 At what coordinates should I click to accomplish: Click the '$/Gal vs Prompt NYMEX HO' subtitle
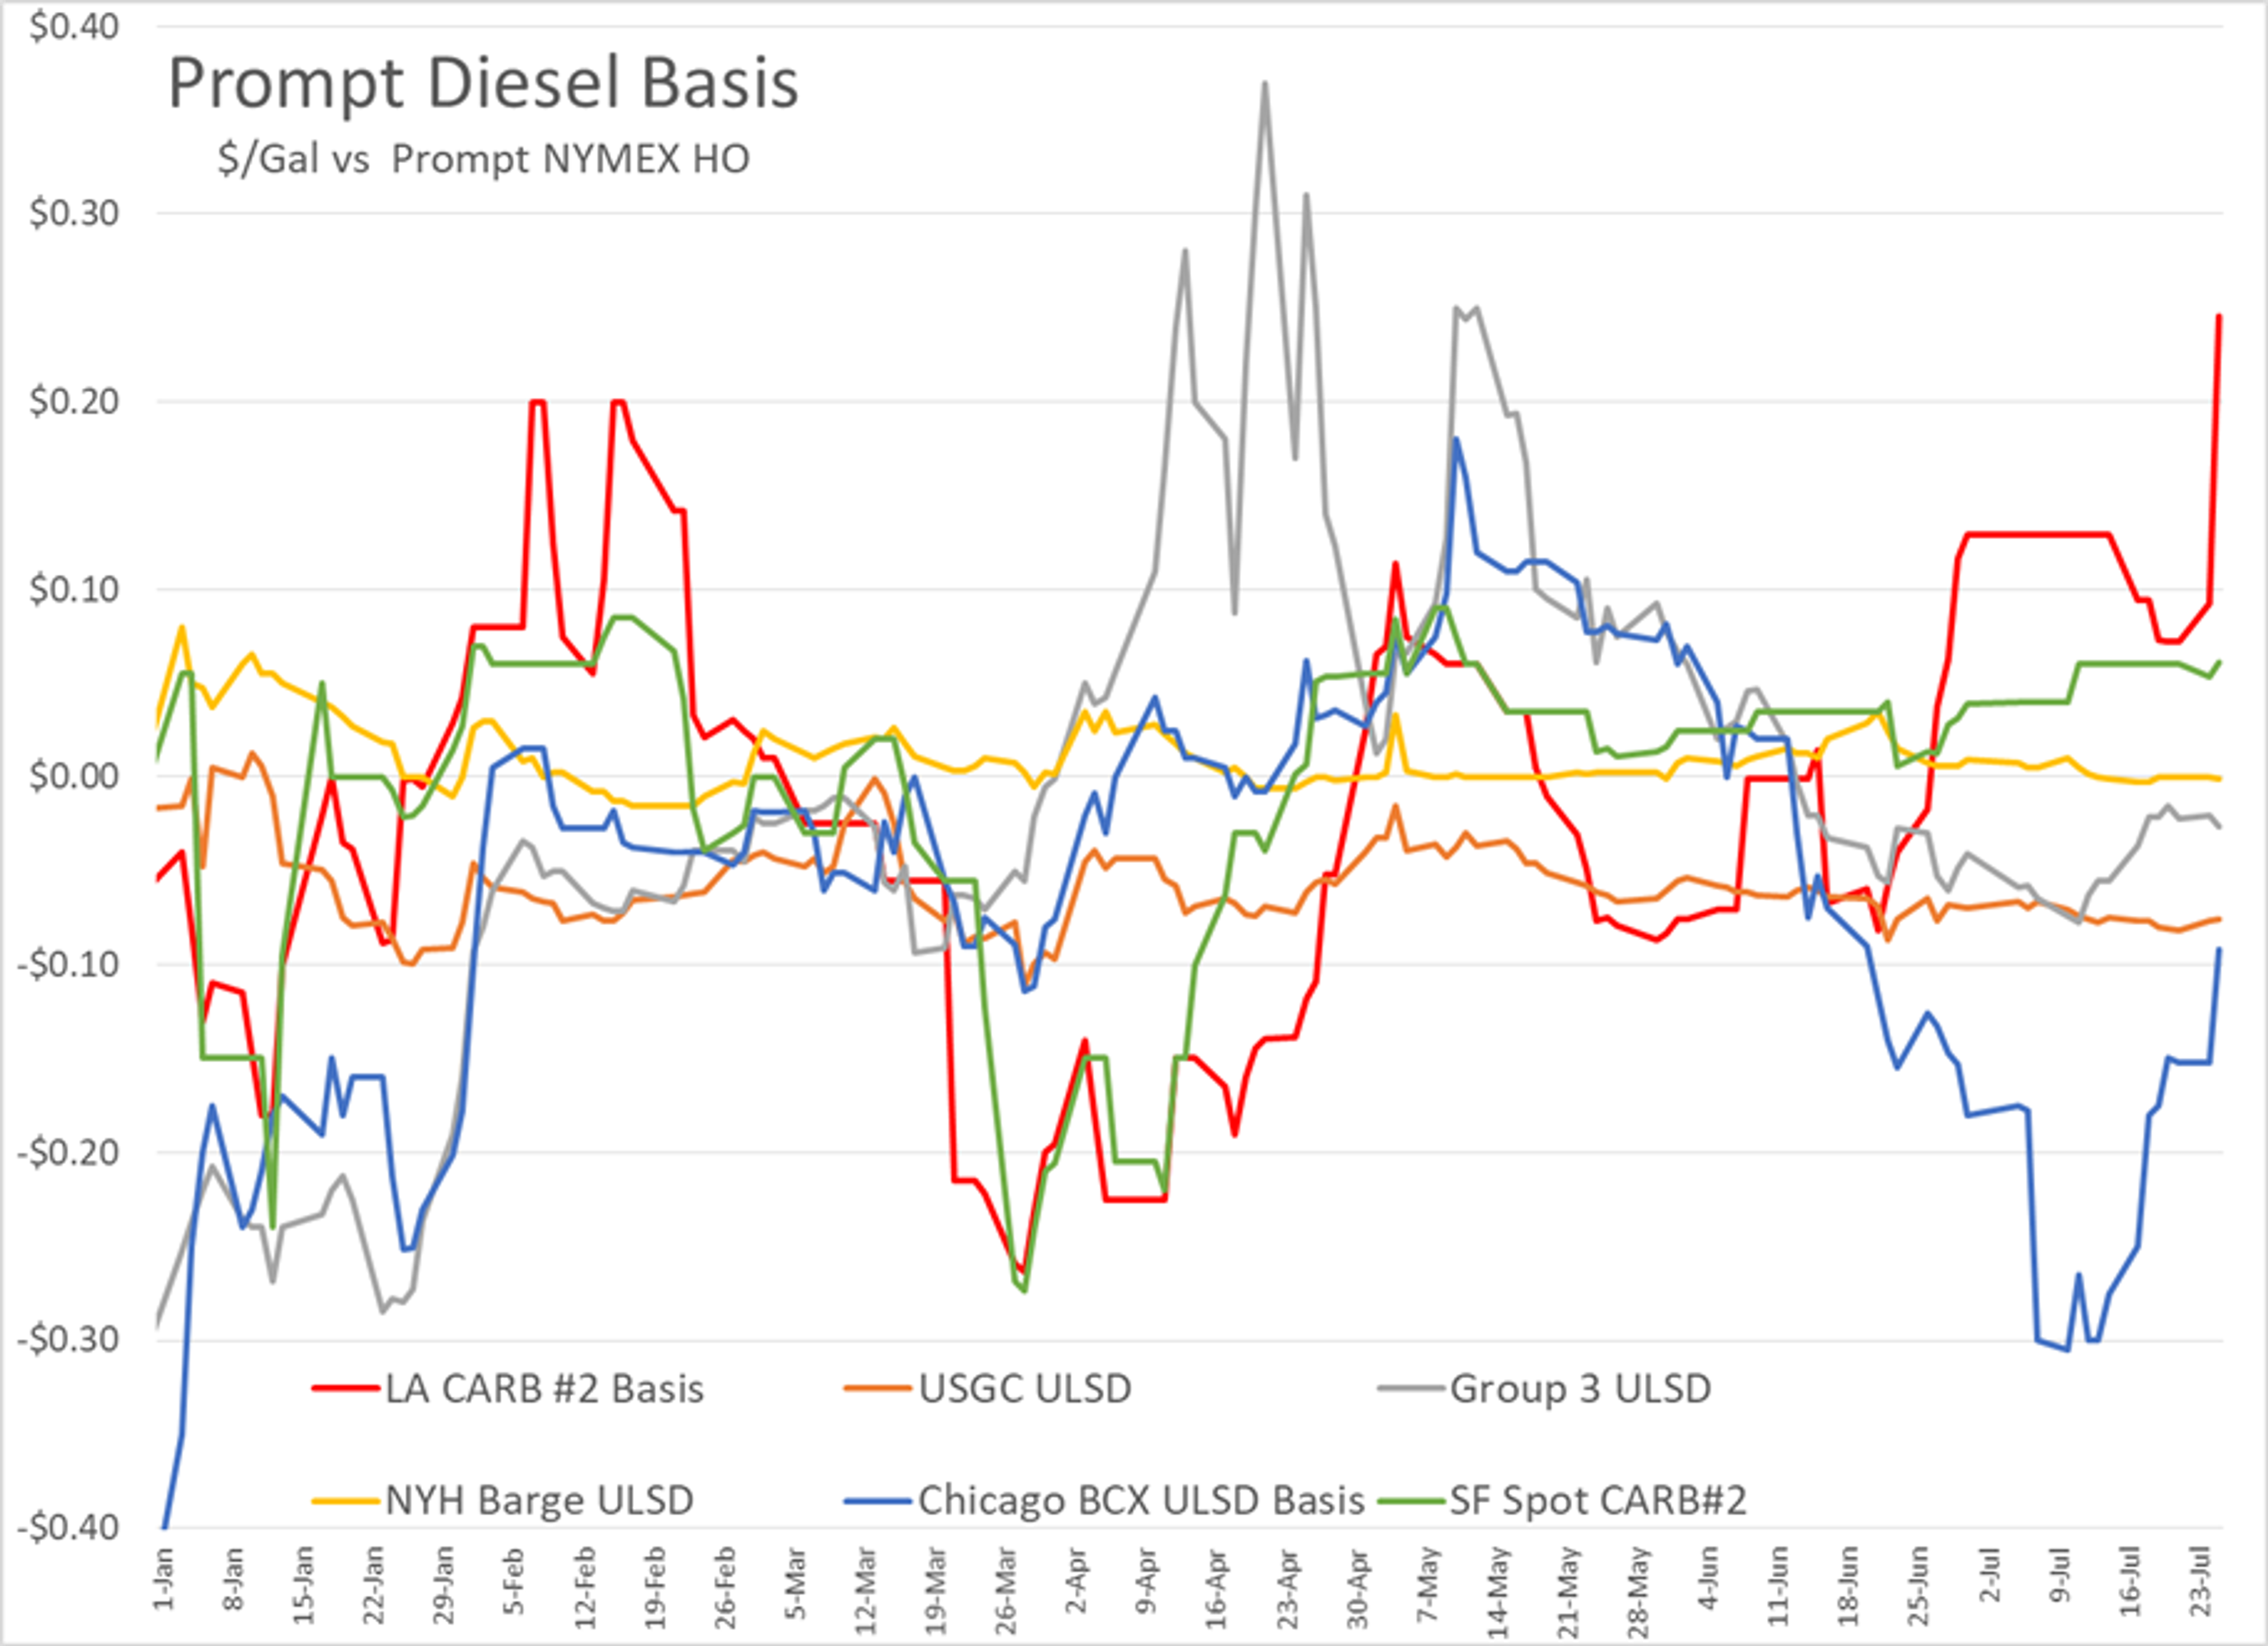(x=484, y=159)
